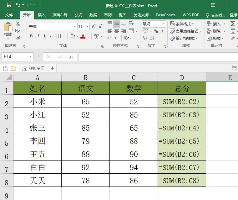Open new blank document icon in tab bar
The width and height of the screenshot is (238, 200).
pos(5,68)
